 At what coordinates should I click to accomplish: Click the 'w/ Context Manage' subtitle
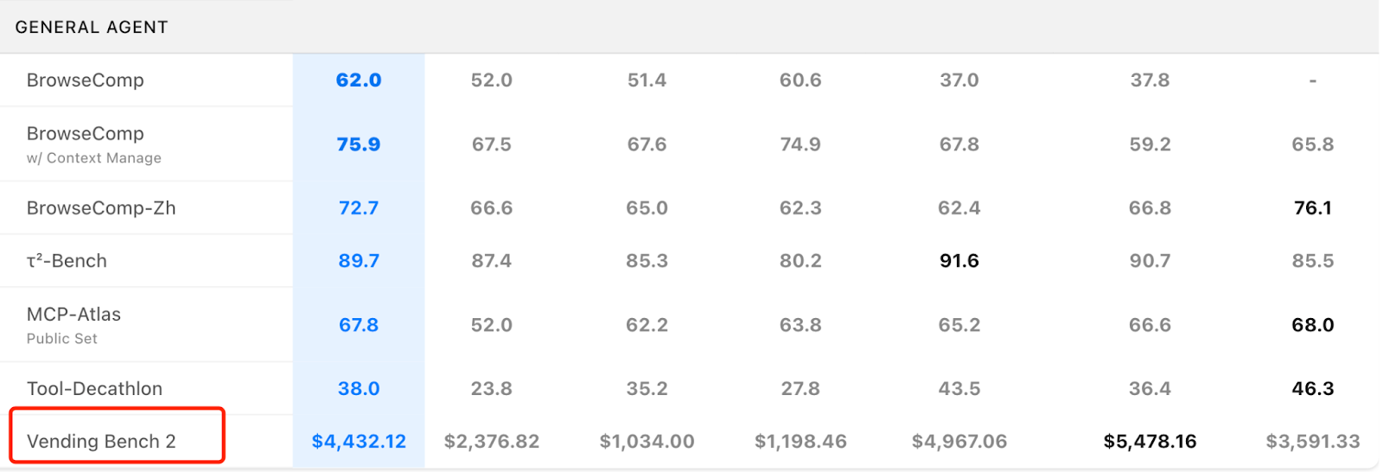tap(94, 158)
